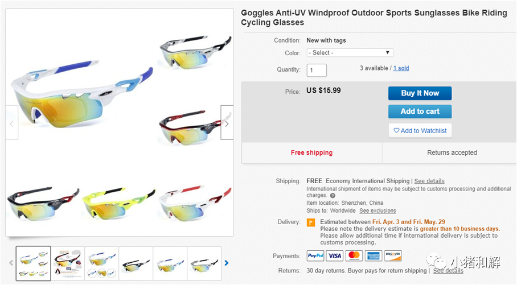Viewport: 517px width, 285px height.
Task: Click the Mastercard payment icon
Action: 354,256
